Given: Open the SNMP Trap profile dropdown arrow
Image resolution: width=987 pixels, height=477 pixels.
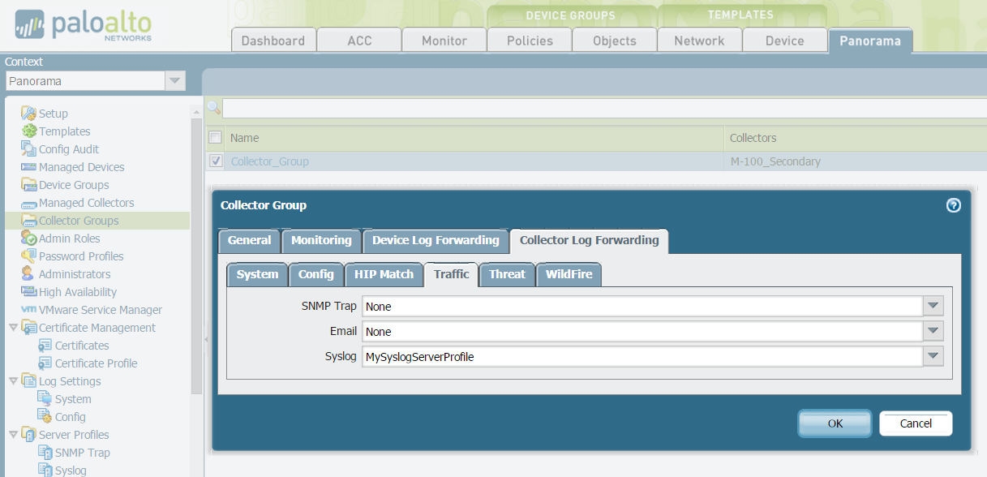Looking at the screenshot, I should coord(933,306).
